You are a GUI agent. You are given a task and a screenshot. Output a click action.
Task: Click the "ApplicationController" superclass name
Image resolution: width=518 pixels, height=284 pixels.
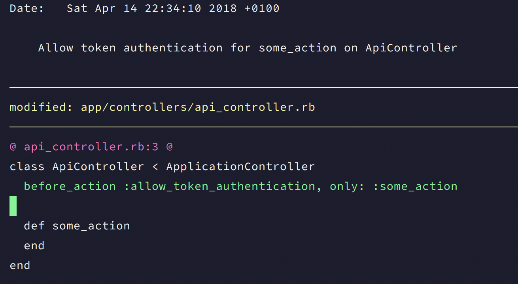coord(240,167)
